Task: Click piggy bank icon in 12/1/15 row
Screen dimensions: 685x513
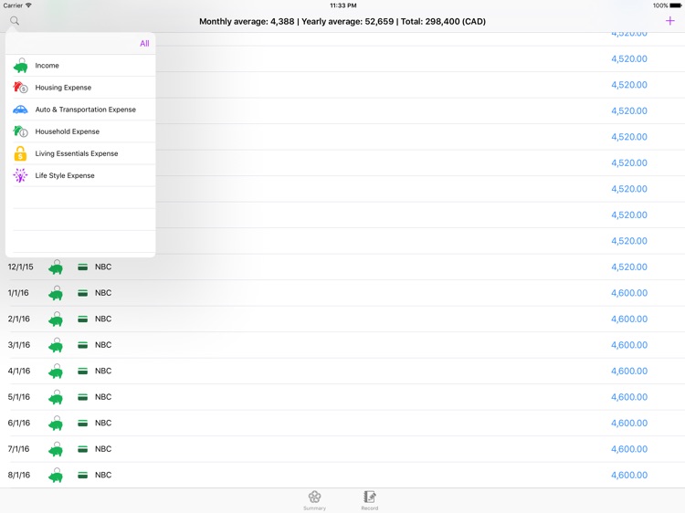Action: click(56, 267)
